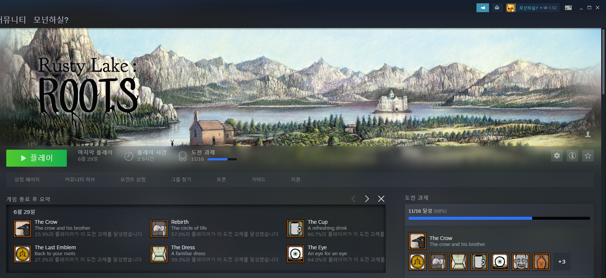Add game to favorites star icon

coord(588,156)
